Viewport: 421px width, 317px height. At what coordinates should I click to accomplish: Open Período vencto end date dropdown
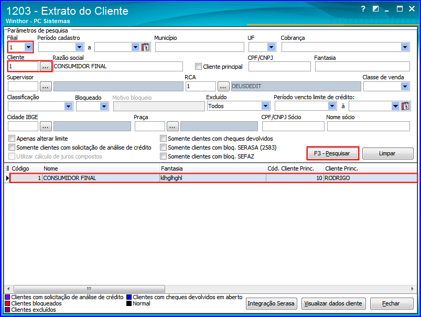pos(395,106)
